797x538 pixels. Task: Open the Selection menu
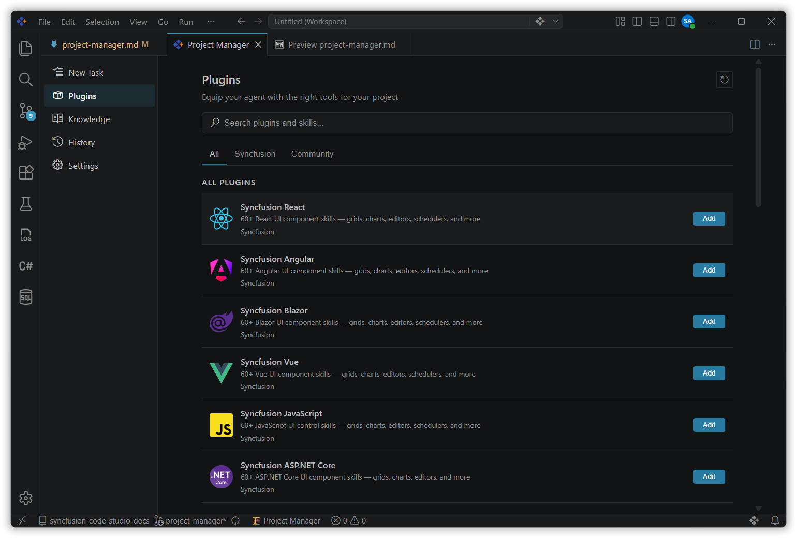(102, 22)
